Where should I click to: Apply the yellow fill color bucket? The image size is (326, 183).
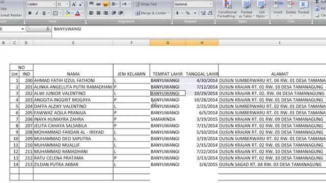click(68, 13)
